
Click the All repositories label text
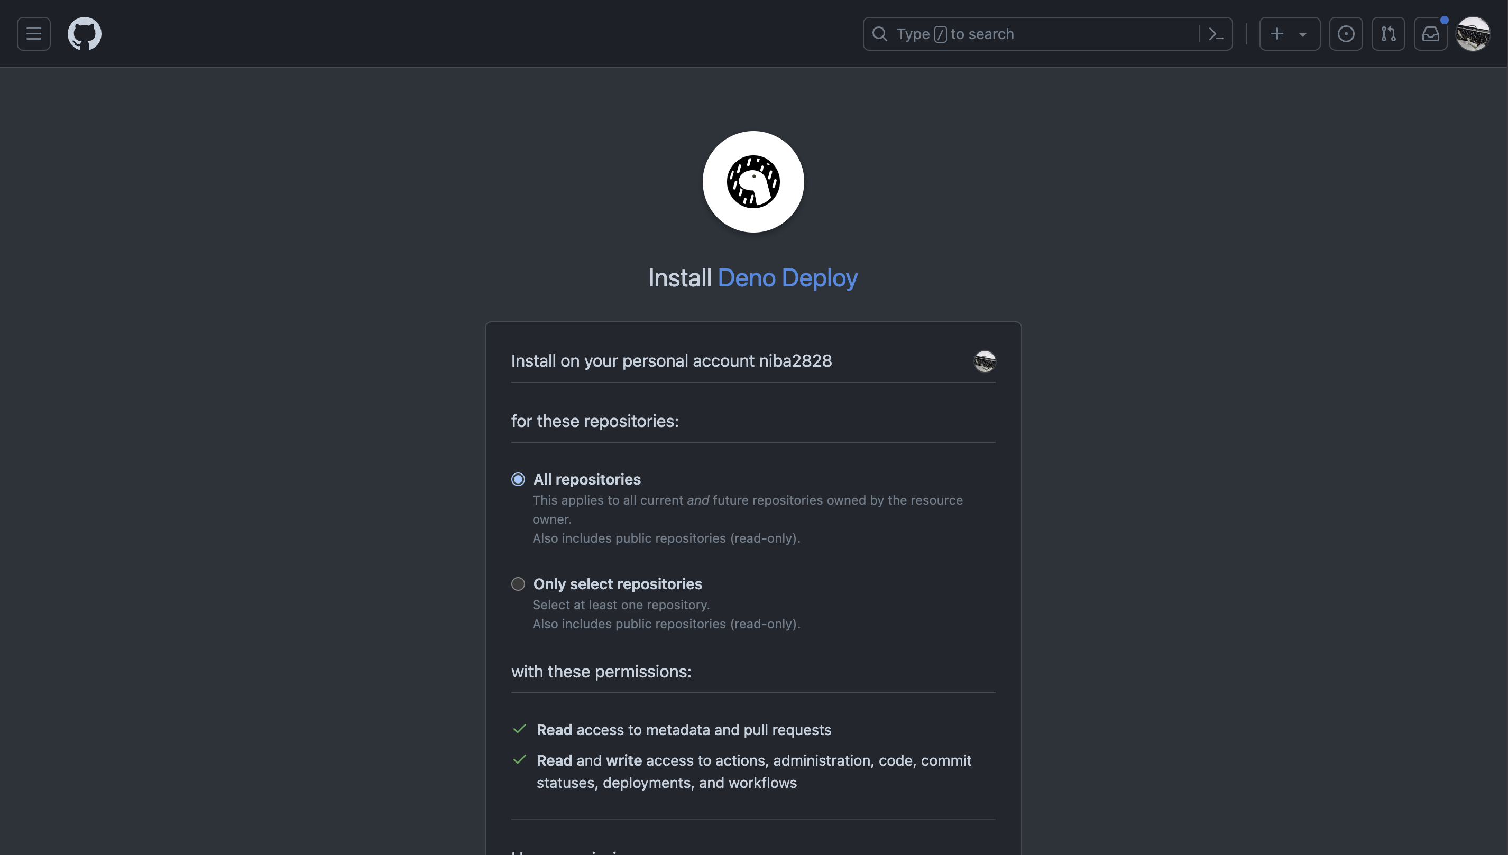click(587, 479)
